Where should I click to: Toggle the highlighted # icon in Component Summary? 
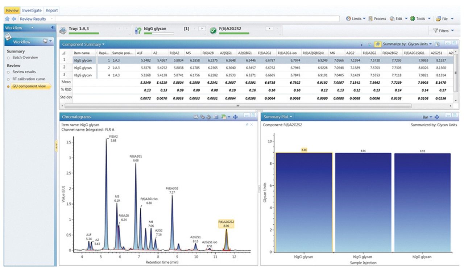[x=377, y=44]
